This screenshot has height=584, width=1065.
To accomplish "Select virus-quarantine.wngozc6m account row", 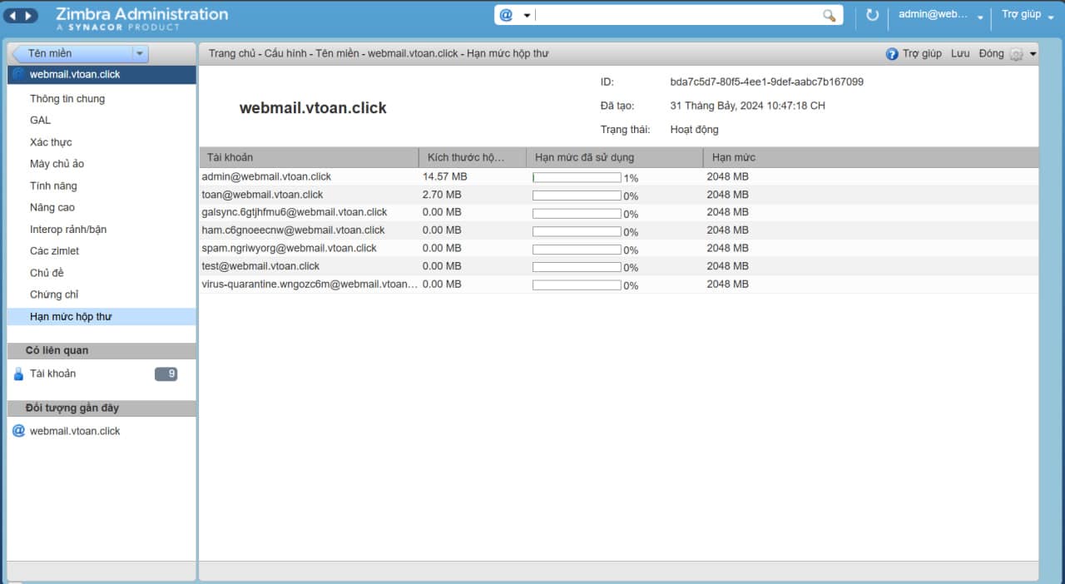I will 619,284.
